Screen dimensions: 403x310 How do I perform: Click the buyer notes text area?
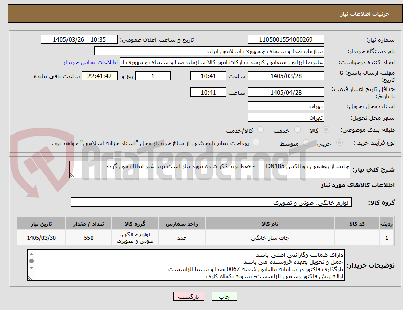pyautogui.click(x=186, y=265)
